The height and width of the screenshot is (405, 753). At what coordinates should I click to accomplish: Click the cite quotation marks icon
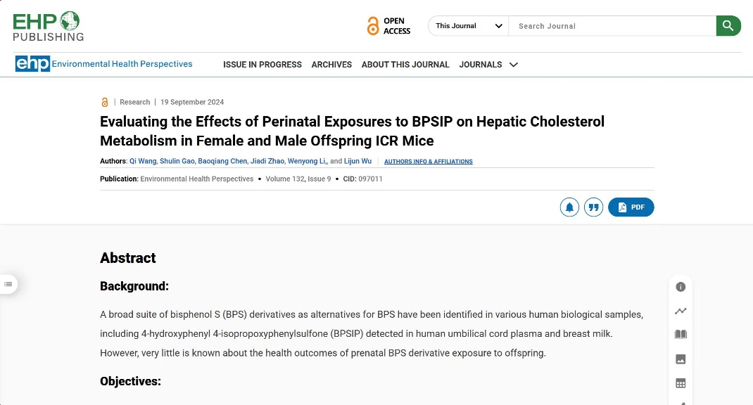[x=594, y=207]
